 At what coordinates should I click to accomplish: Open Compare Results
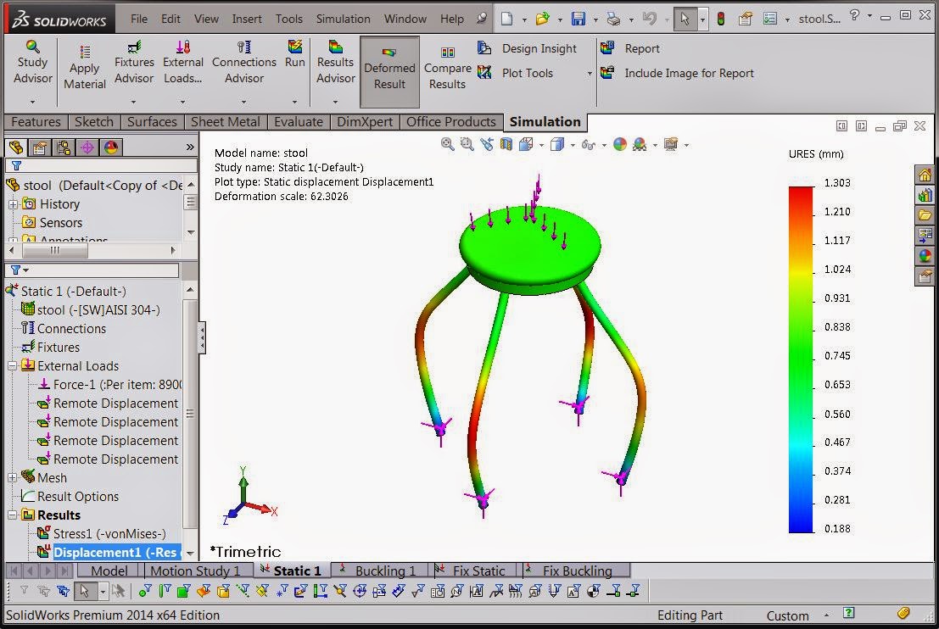(x=447, y=64)
